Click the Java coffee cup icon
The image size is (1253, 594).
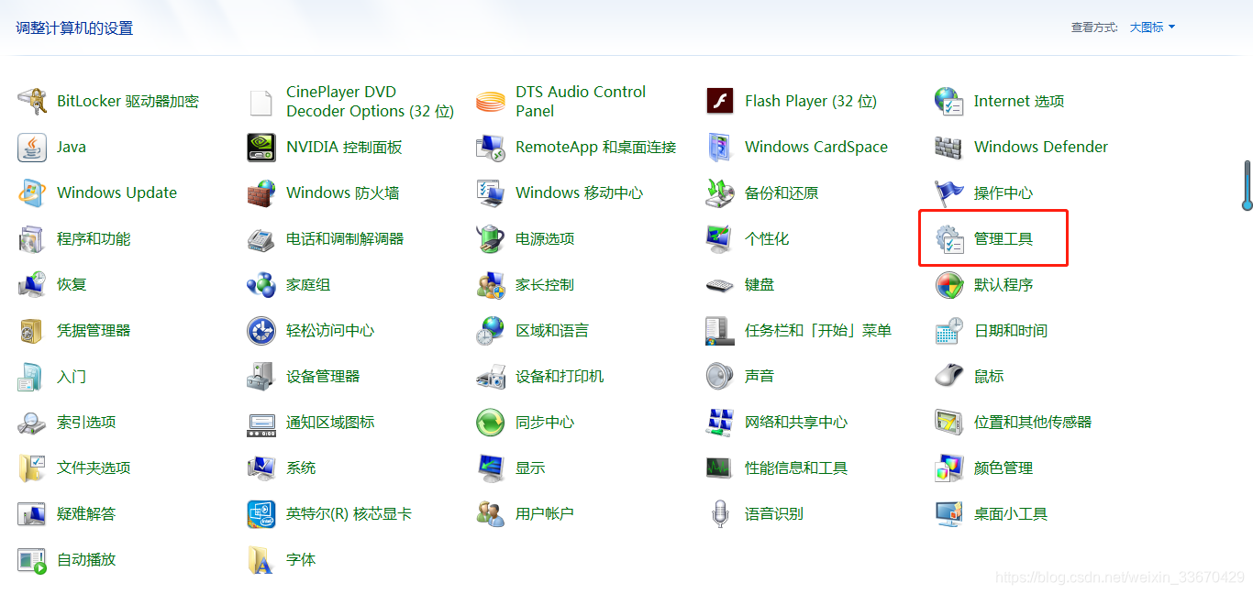(32, 147)
